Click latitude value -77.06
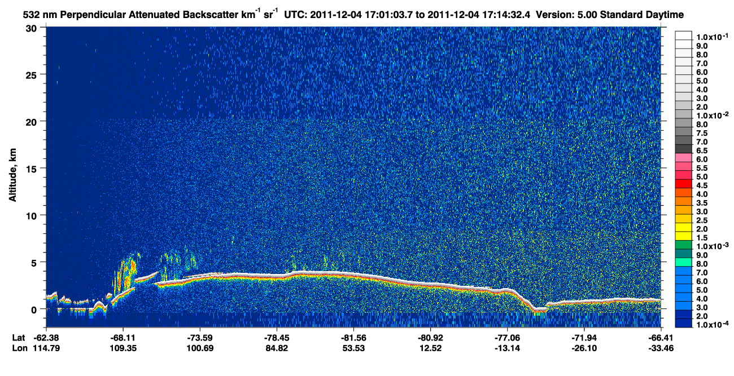734x376 pixels. (x=507, y=337)
